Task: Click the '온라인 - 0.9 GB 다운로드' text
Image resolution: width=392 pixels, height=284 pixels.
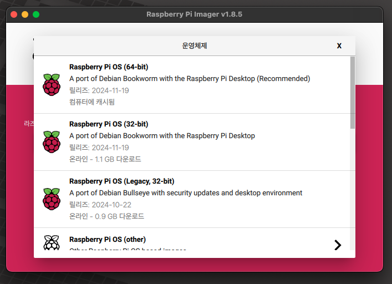Action: [106, 216]
